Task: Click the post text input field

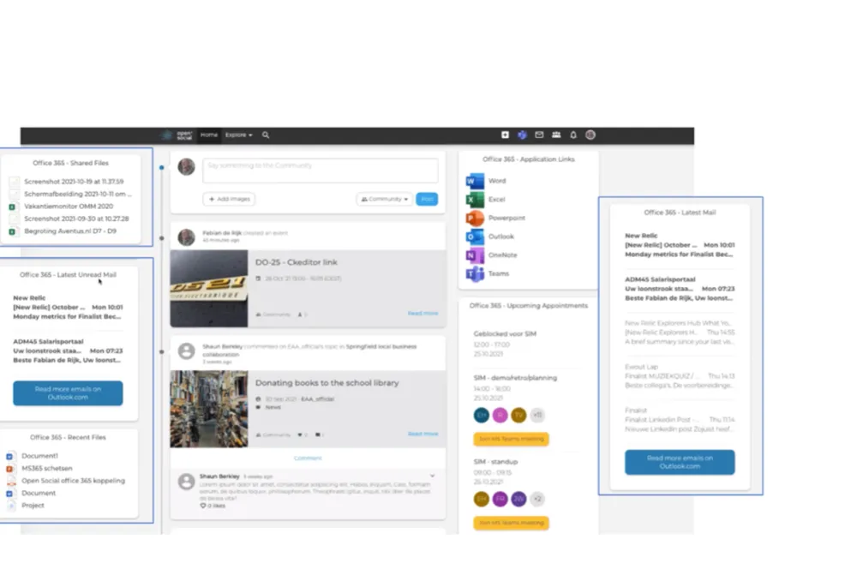Action: click(x=321, y=171)
